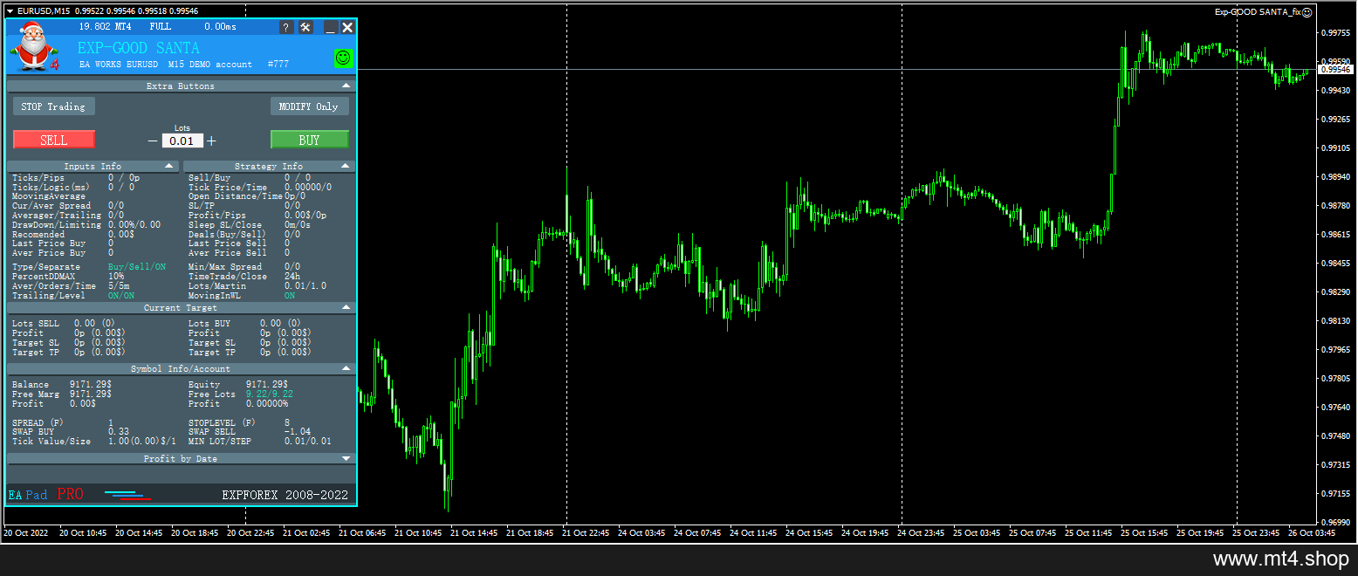Click the red SELL button
Viewport: 1358px width, 576px height.
pyautogui.click(x=54, y=140)
